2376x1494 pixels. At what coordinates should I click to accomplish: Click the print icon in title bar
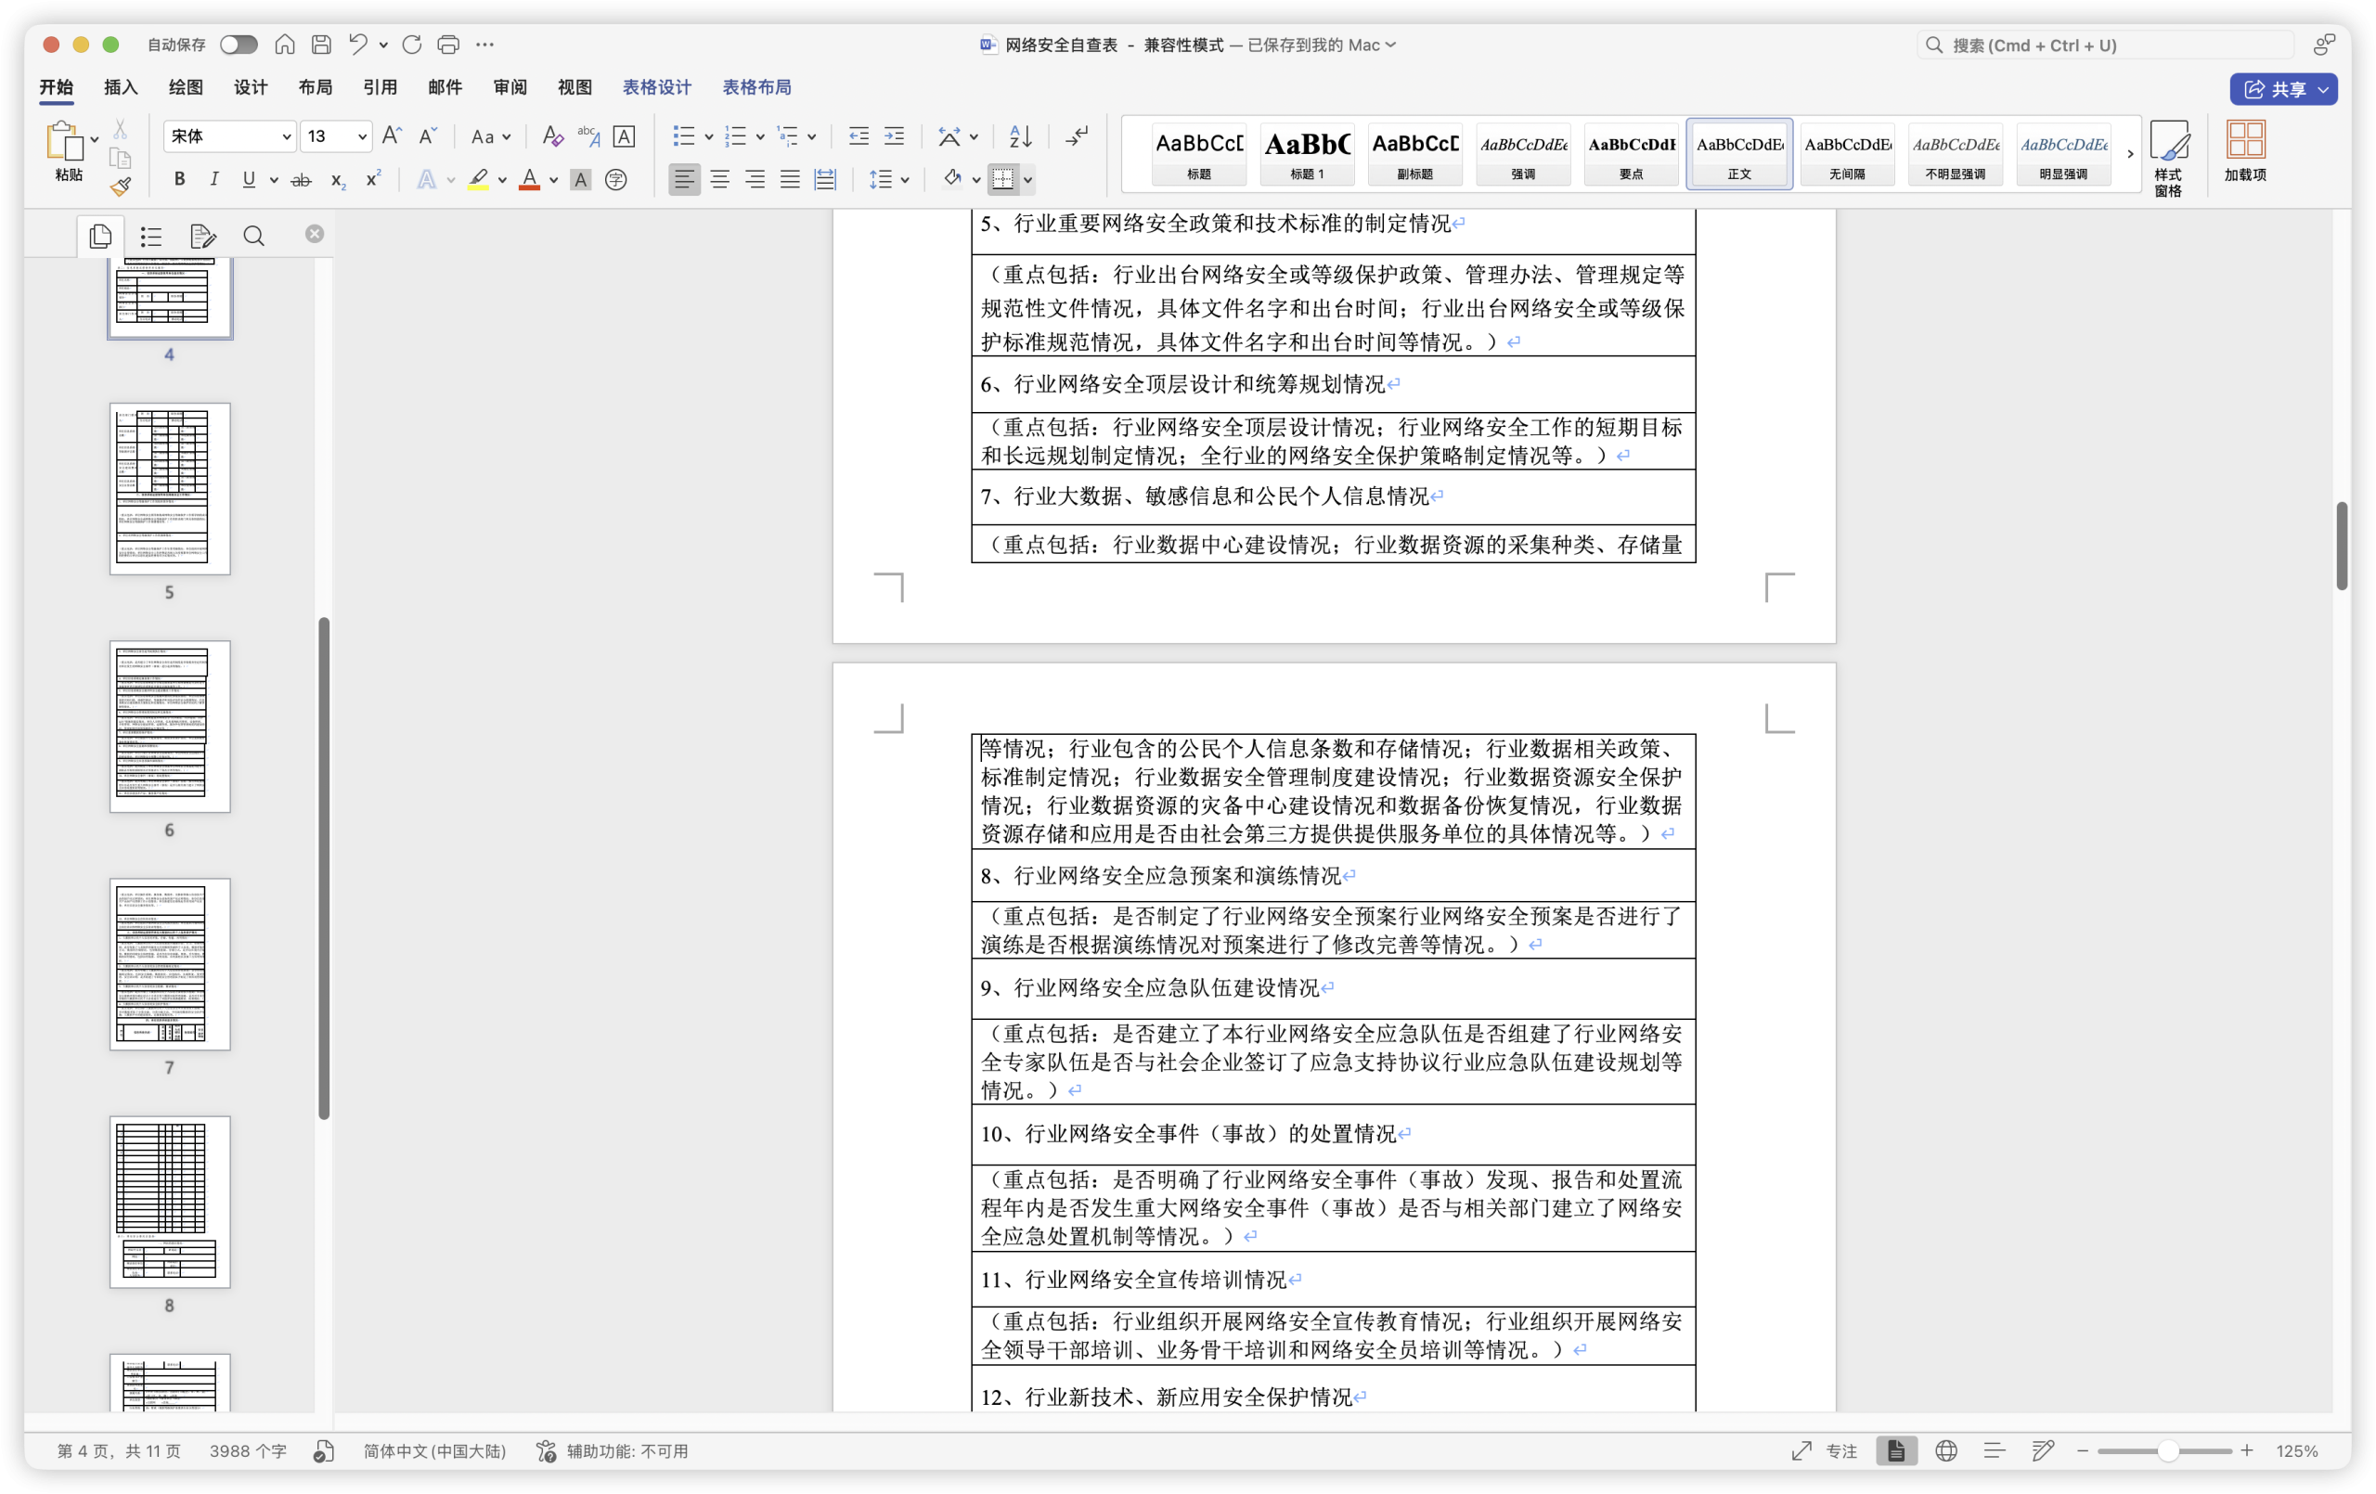coord(448,45)
